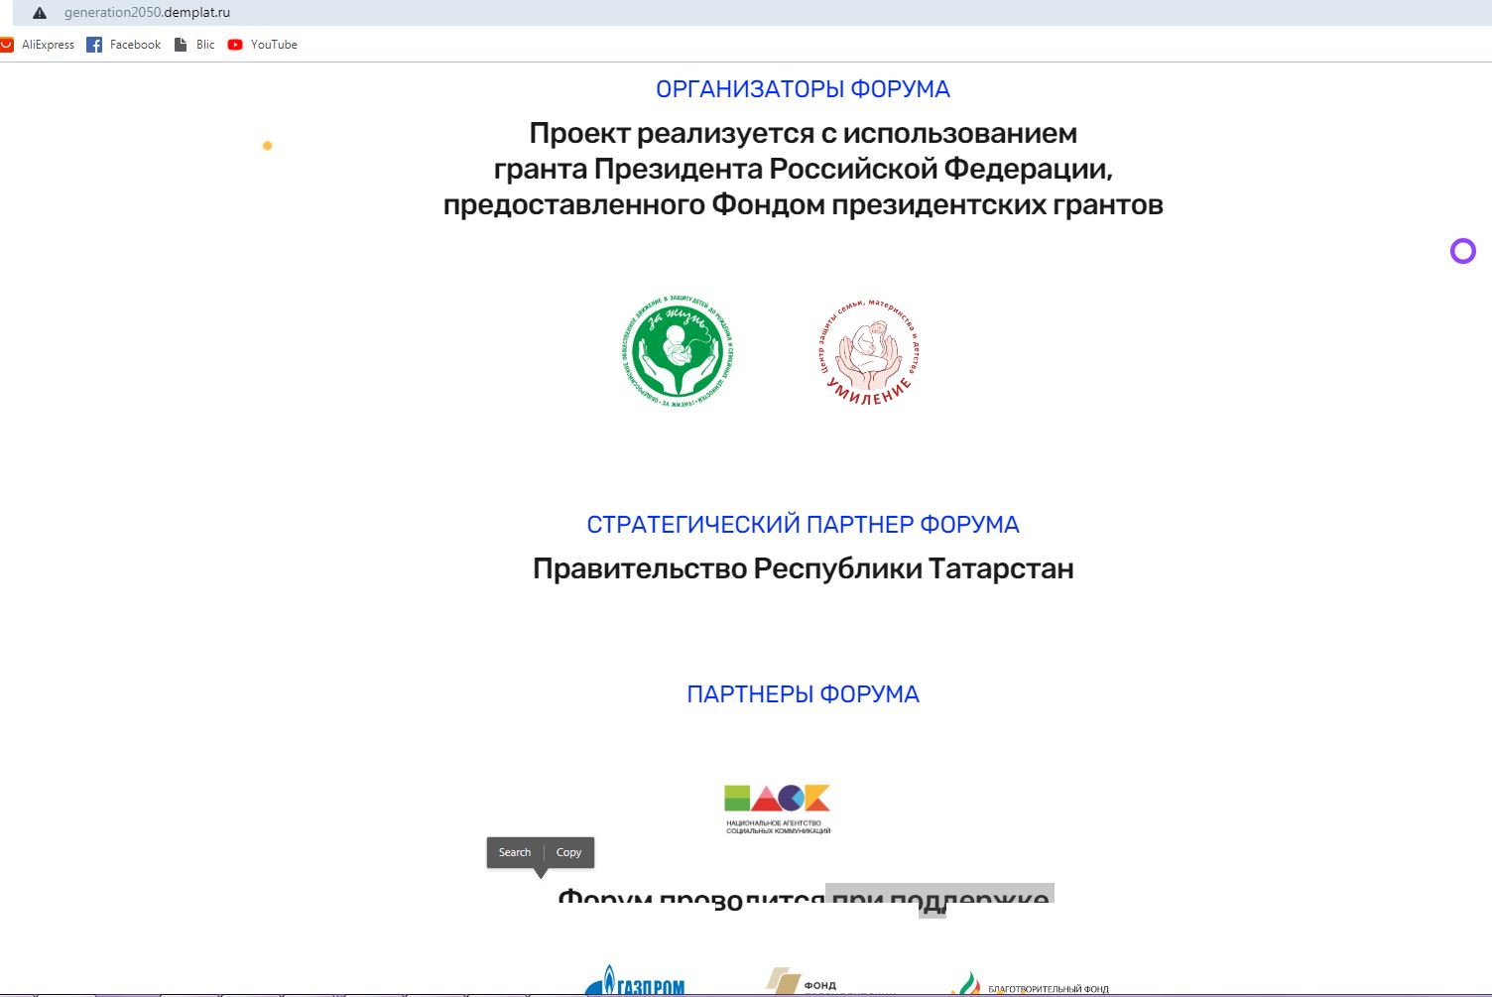Click the green За жизнь organizer logo
This screenshot has width=1492, height=997.
(679, 352)
